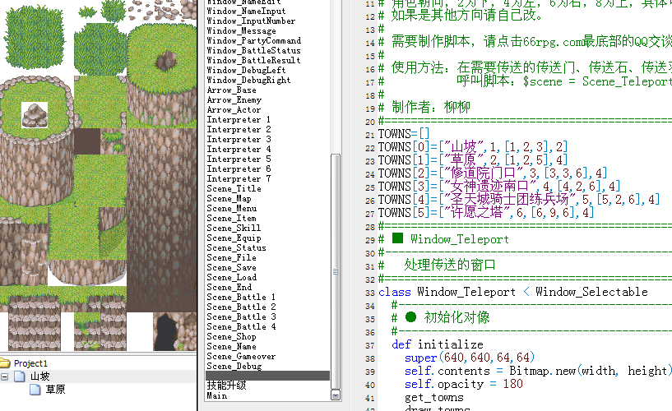Select the 山坡 map in tree
This screenshot has height=411, width=672.
point(39,376)
